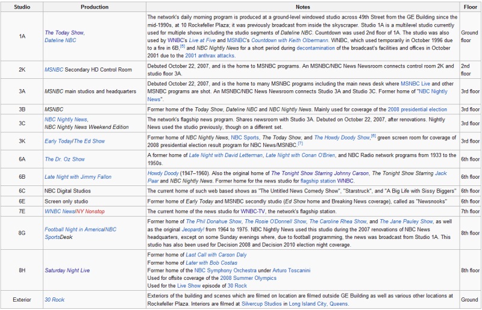Open The Dr. Oz Show link
This screenshot has width=482, height=310.
[64, 159]
